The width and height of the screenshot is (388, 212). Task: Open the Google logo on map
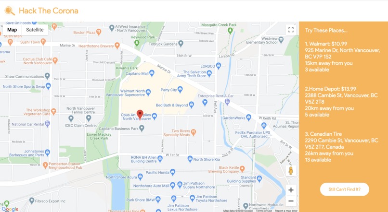click(10, 209)
